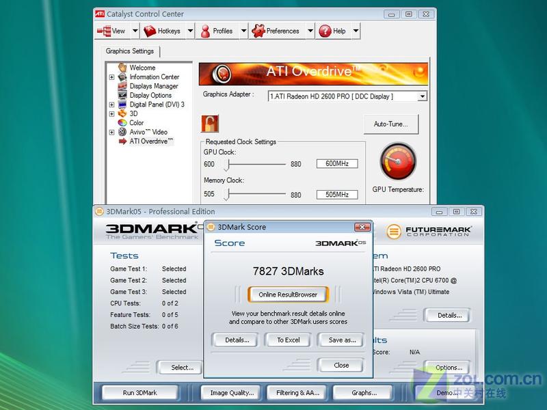Open the Graphics Adapter combo box
The width and height of the screenshot is (547, 410).
[x=347, y=96]
